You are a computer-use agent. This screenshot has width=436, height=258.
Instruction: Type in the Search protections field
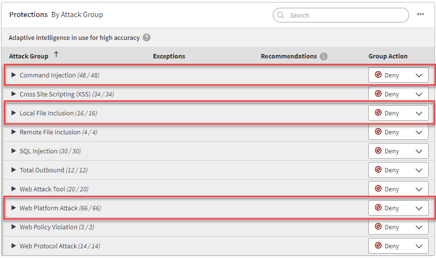pyautogui.click(x=346, y=15)
